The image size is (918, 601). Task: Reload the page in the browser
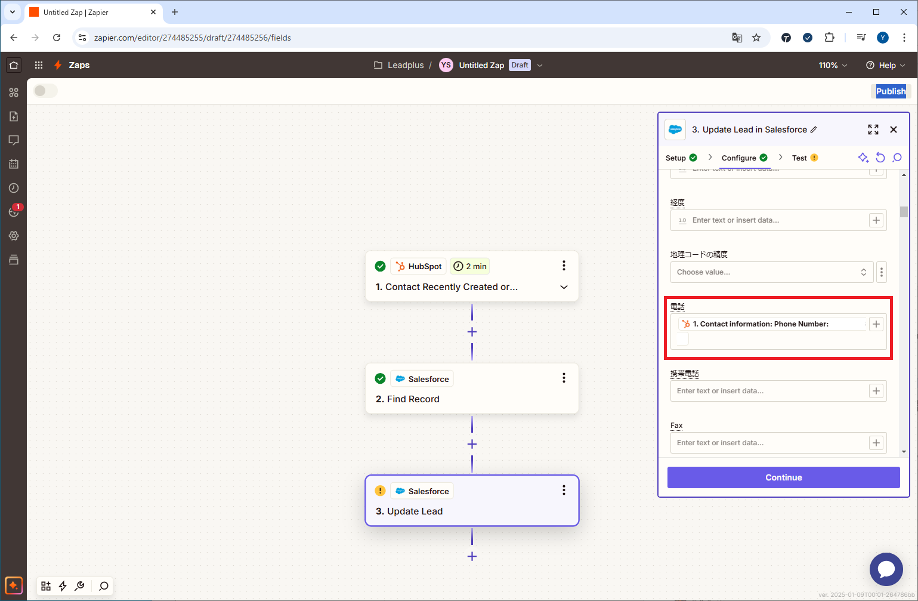pos(57,38)
